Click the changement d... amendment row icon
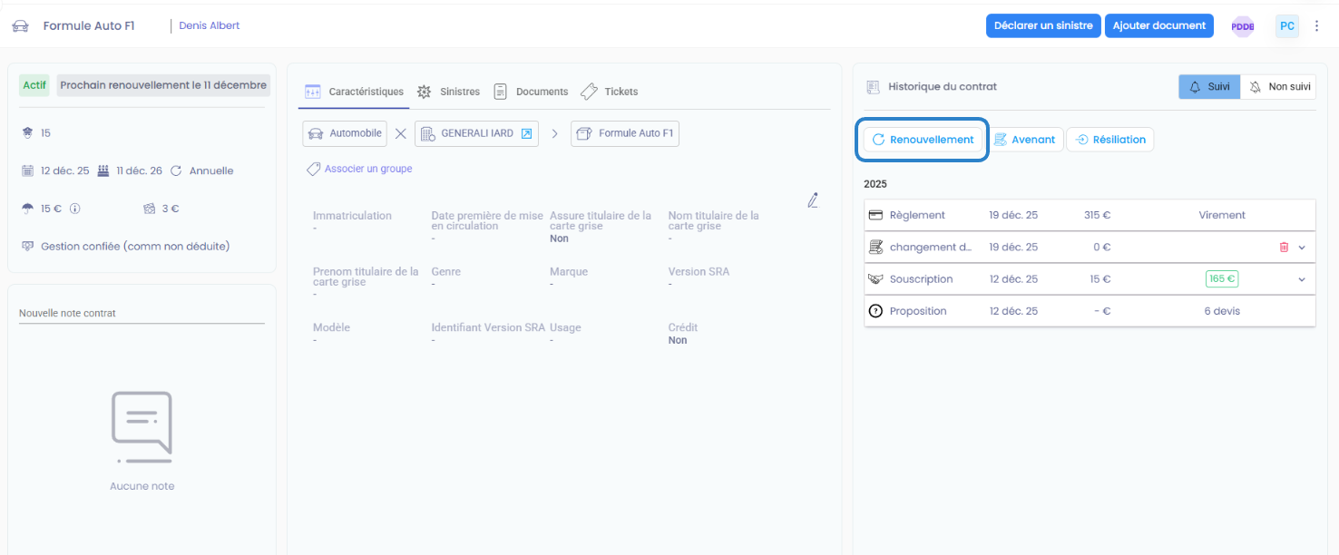 click(x=875, y=248)
